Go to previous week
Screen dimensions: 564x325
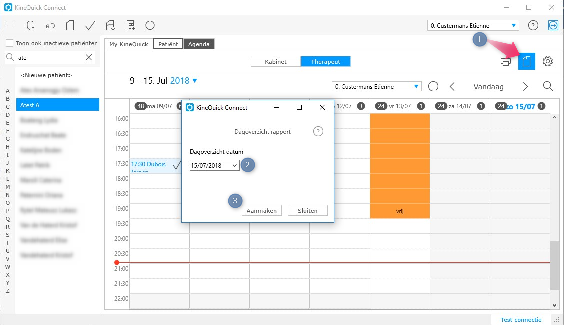pyautogui.click(x=452, y=86)
